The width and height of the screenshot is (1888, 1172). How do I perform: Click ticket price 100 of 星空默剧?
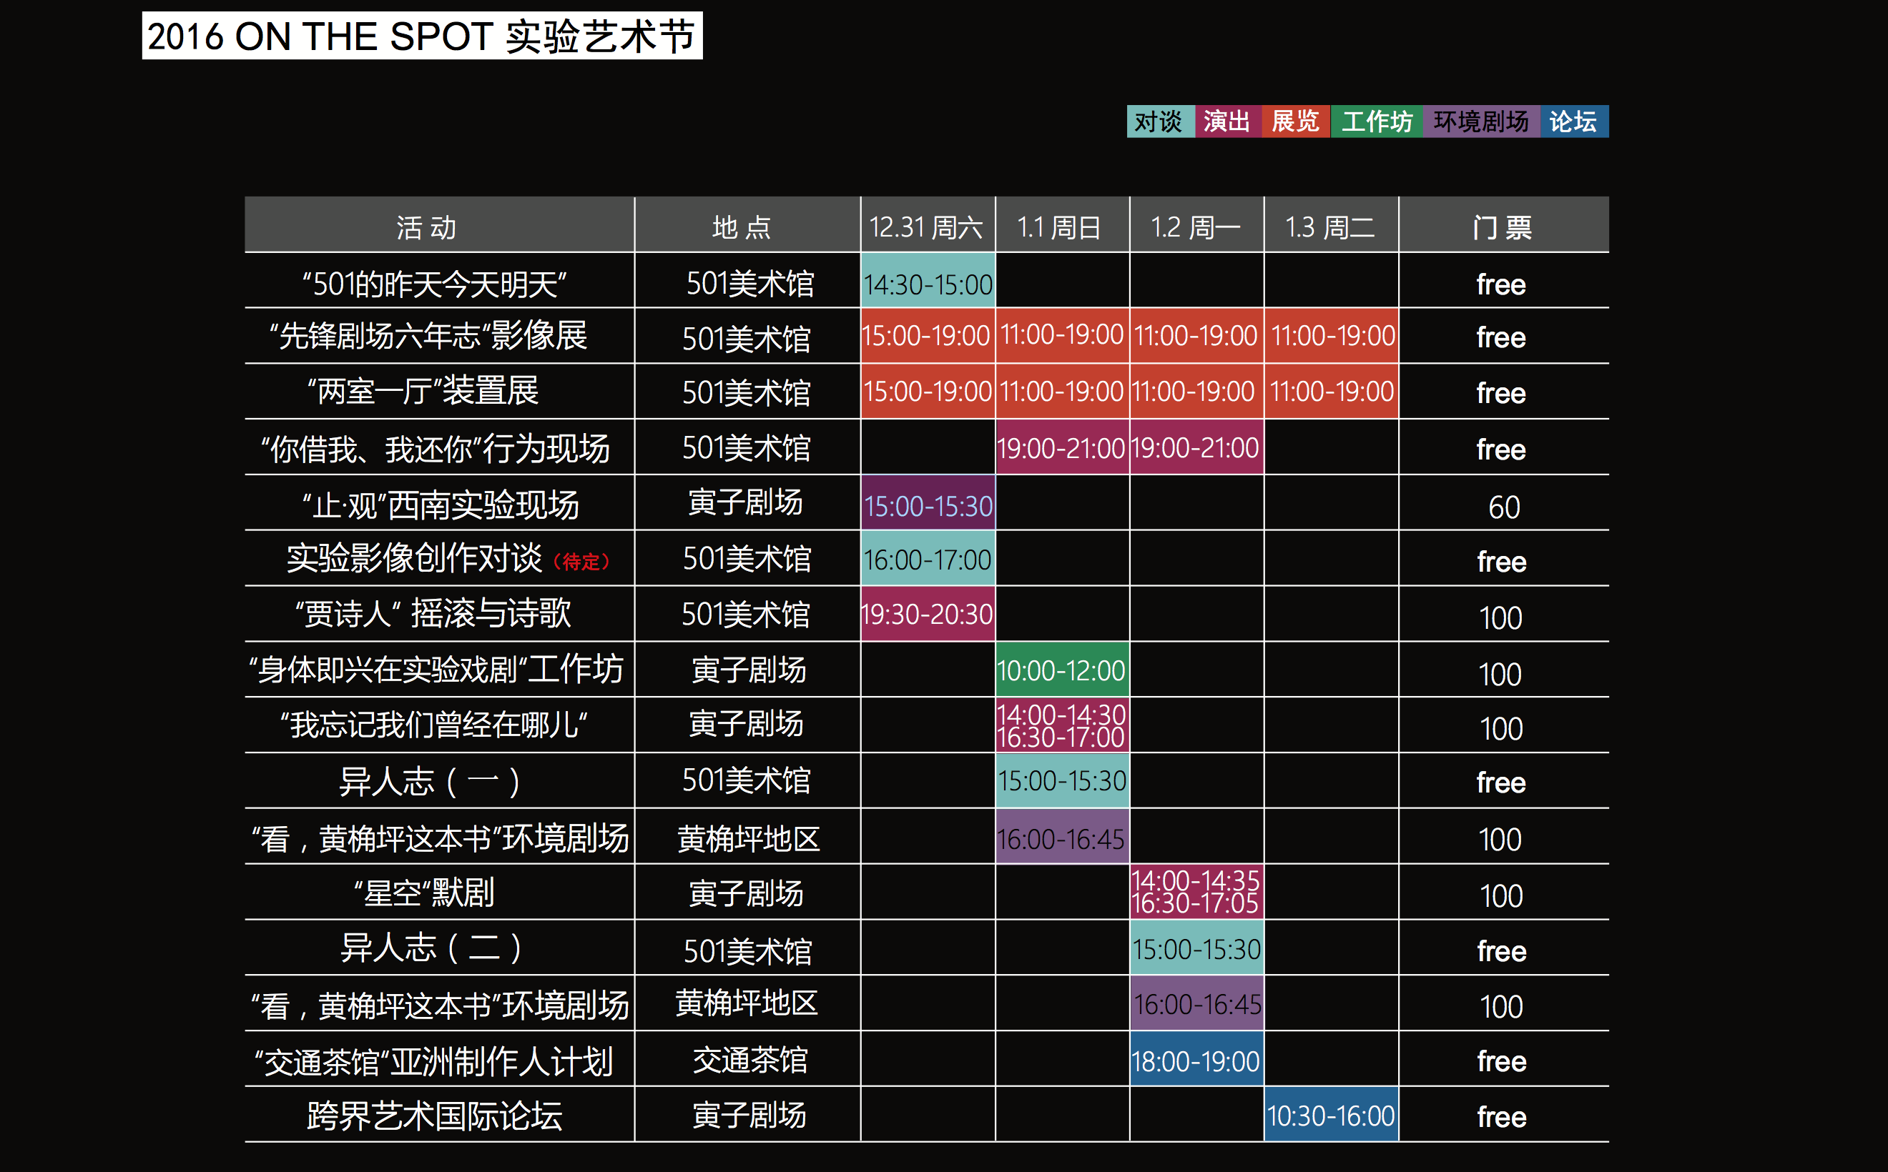(1502, 896)
